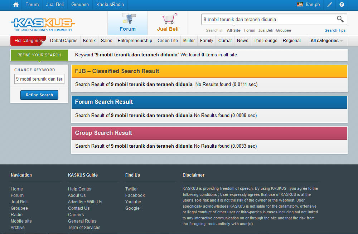This screenshot has height=234, width=358.
Task: Open Forum in the top navigation bar
Action: (32, 5)
